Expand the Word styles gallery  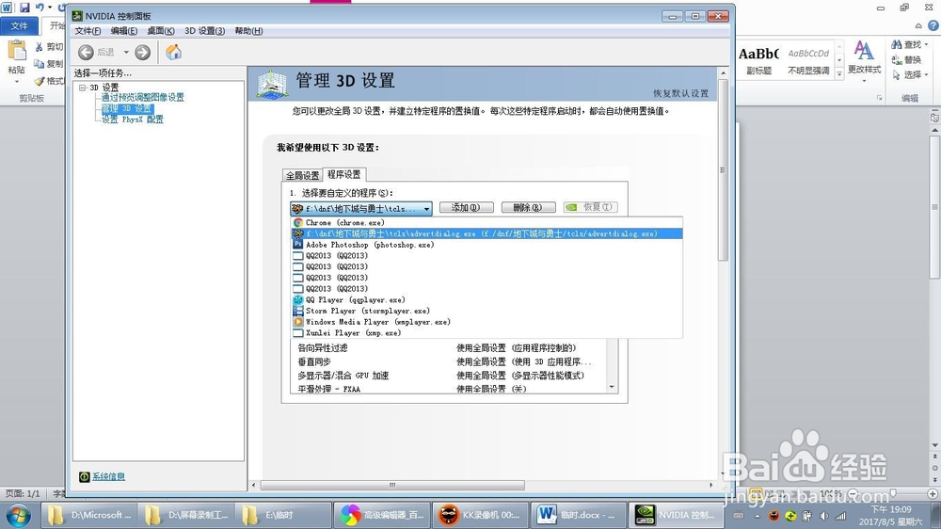pos(839,73)
